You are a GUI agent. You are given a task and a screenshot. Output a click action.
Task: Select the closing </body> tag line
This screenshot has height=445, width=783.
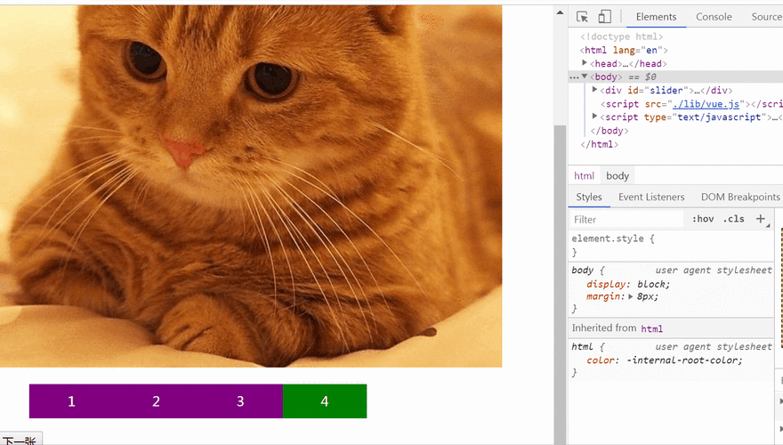609,131
